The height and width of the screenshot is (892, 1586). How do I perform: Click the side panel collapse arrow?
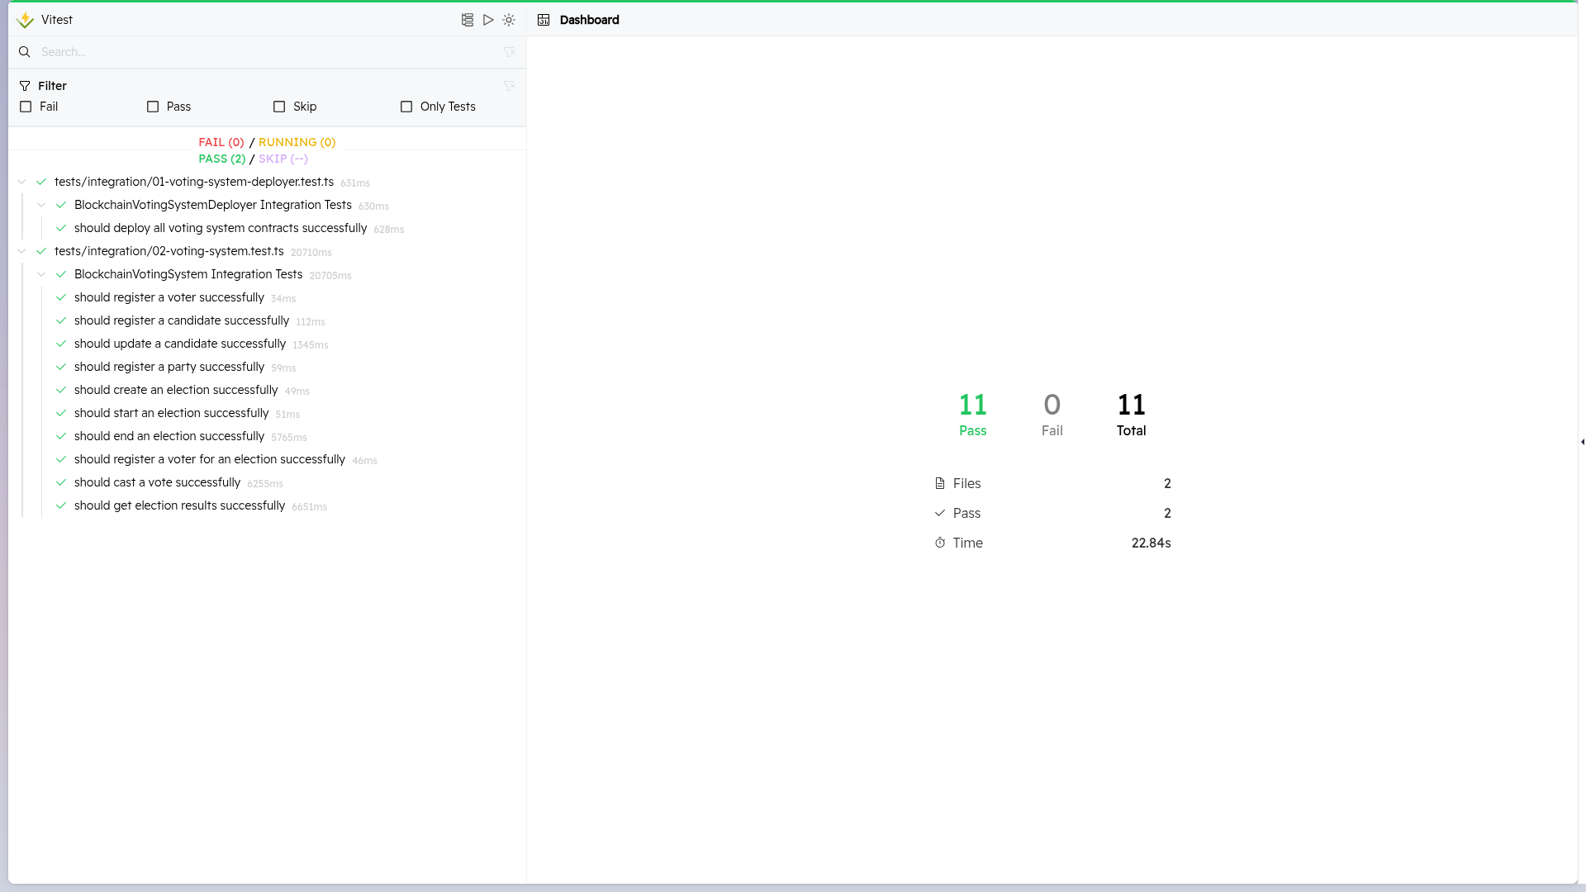[x=1580, y=443]
